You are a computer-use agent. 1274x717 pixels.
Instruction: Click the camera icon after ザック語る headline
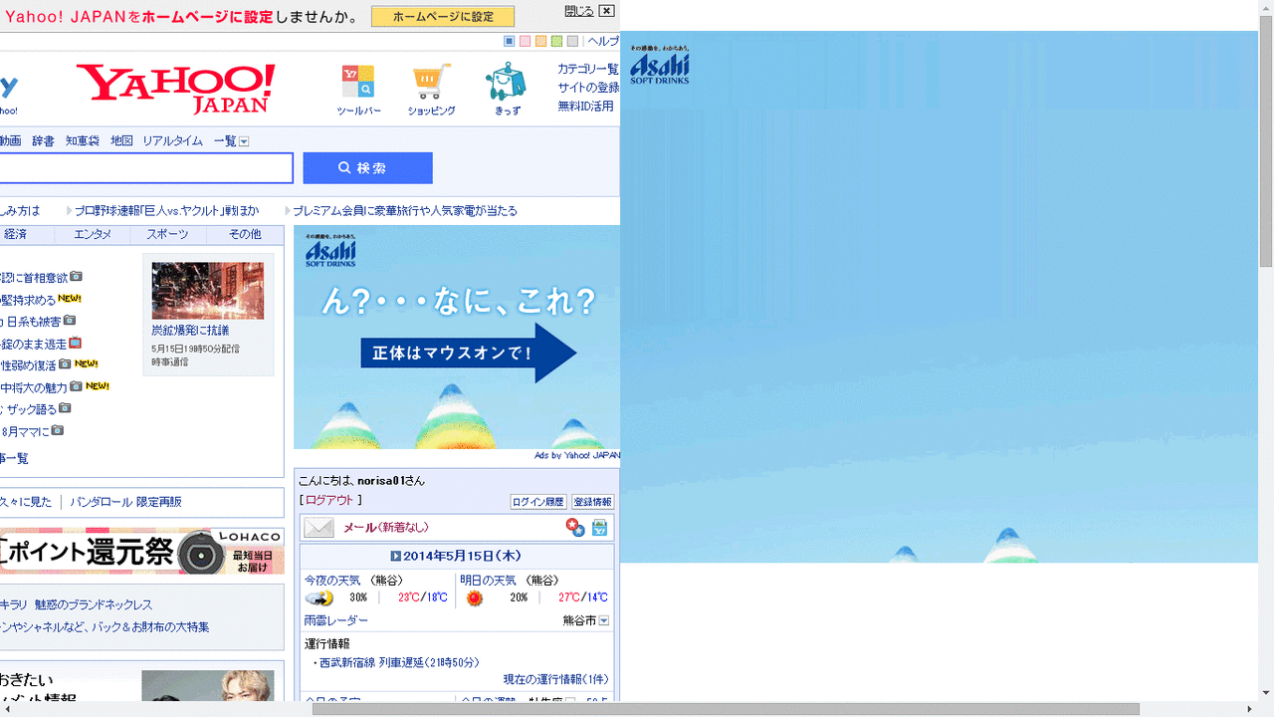(x=65, y=408)
